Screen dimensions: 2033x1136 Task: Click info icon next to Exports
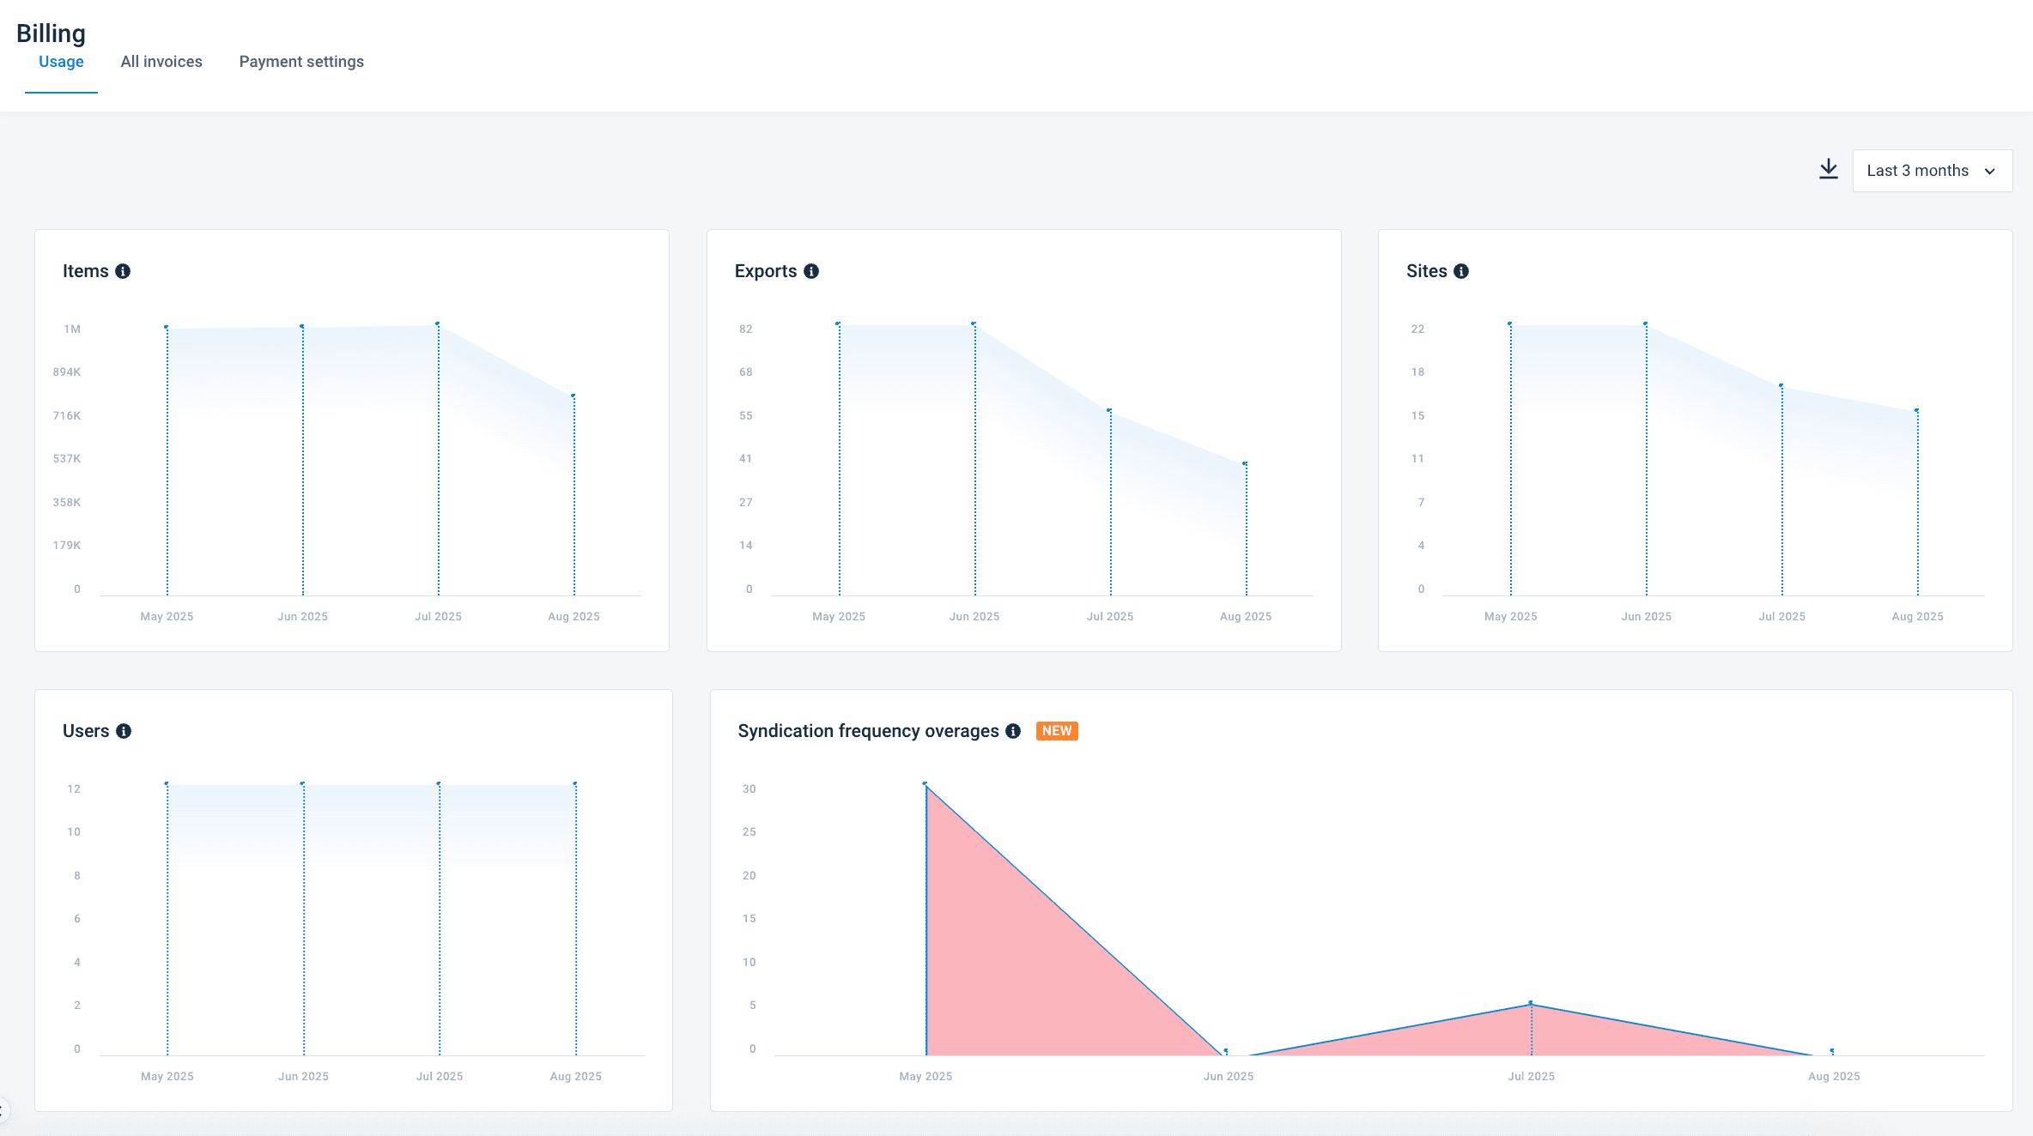(x=811, y=271)
